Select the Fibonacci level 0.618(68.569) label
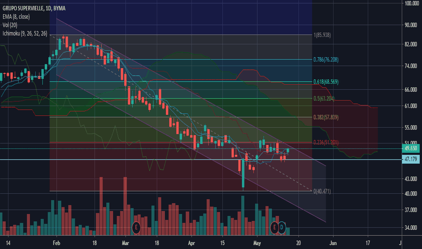Viewport: 422px width, 249px height. (326, 81)
